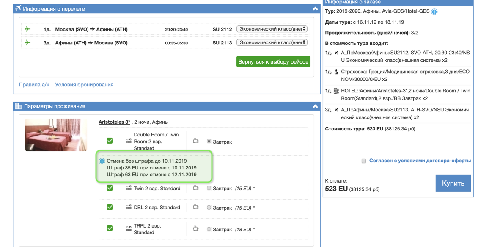Select breakfast radio for Twin 2 взр. Standard
Viewport: 489px width, 247px height.
[x=209, y=189]
